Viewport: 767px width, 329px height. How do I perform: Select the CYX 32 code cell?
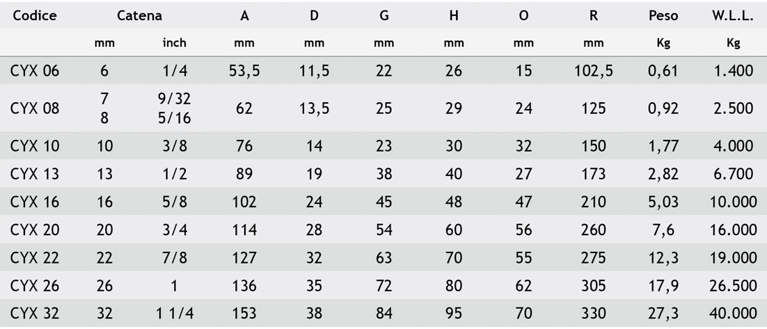[x=35, y=314]
